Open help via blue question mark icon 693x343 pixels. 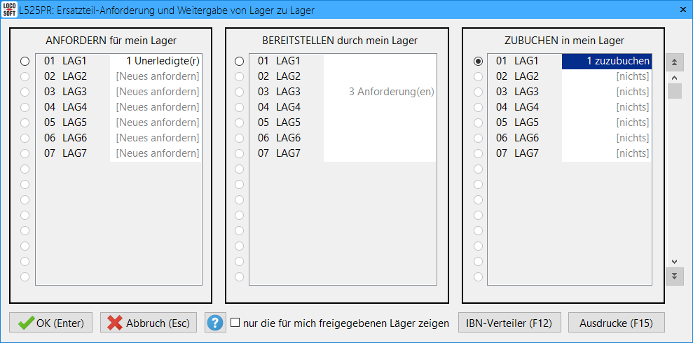(x=215, y=323)
